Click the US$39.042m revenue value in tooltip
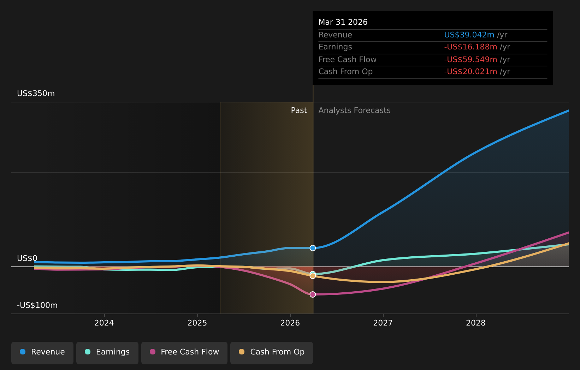This screenshot has width=580, height=370. point(469,35)
